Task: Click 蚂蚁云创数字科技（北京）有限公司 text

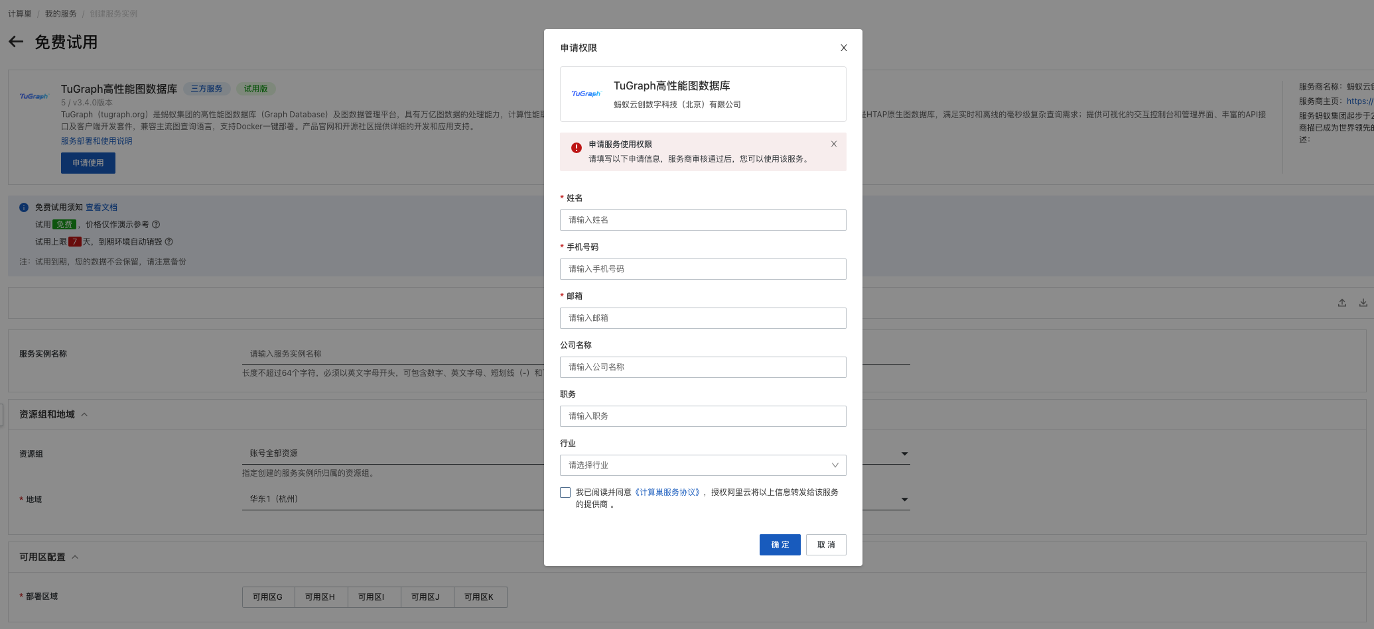Action: [677, 105]
